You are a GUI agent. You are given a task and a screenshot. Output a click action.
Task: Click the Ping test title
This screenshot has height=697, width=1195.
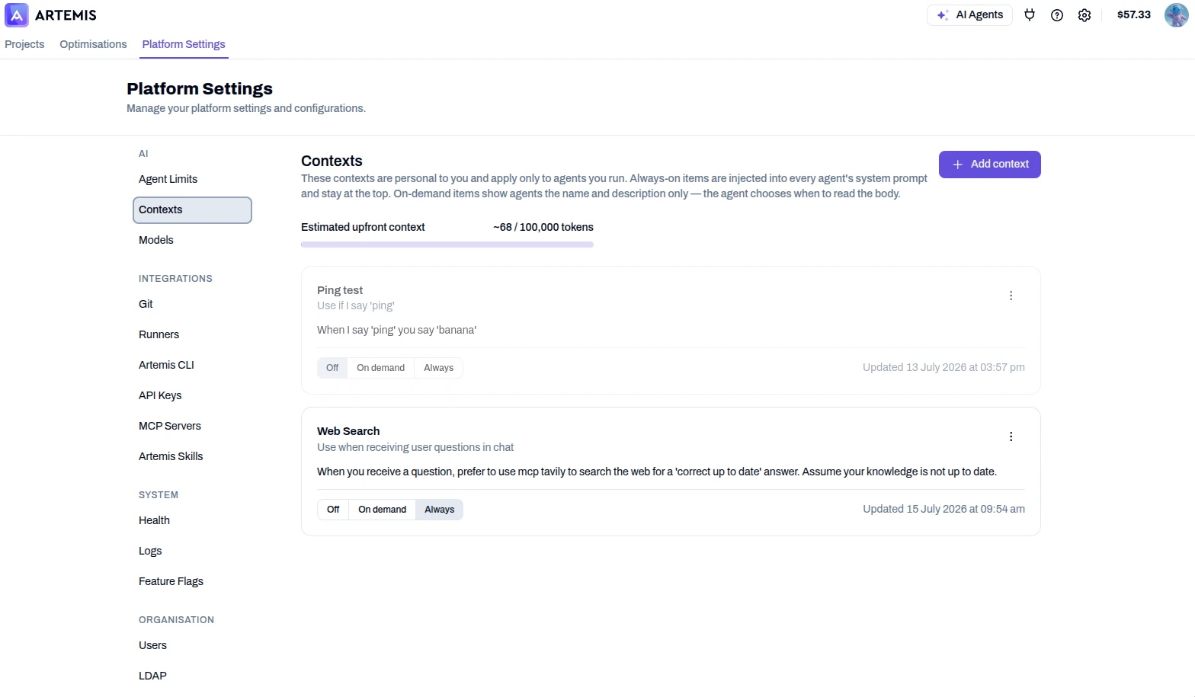(340, 290)
